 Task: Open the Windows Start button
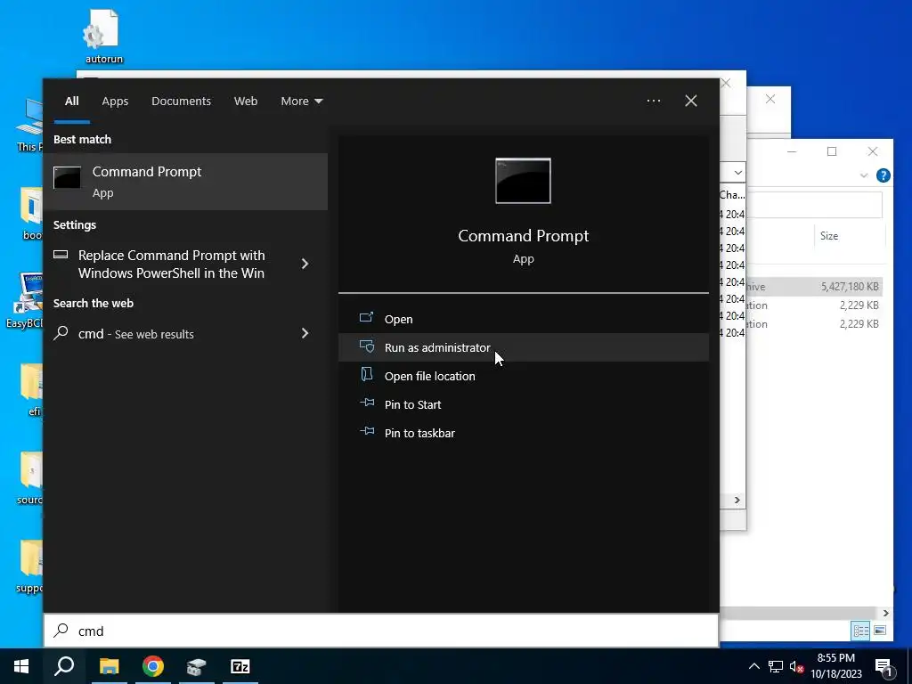(21, 666)
